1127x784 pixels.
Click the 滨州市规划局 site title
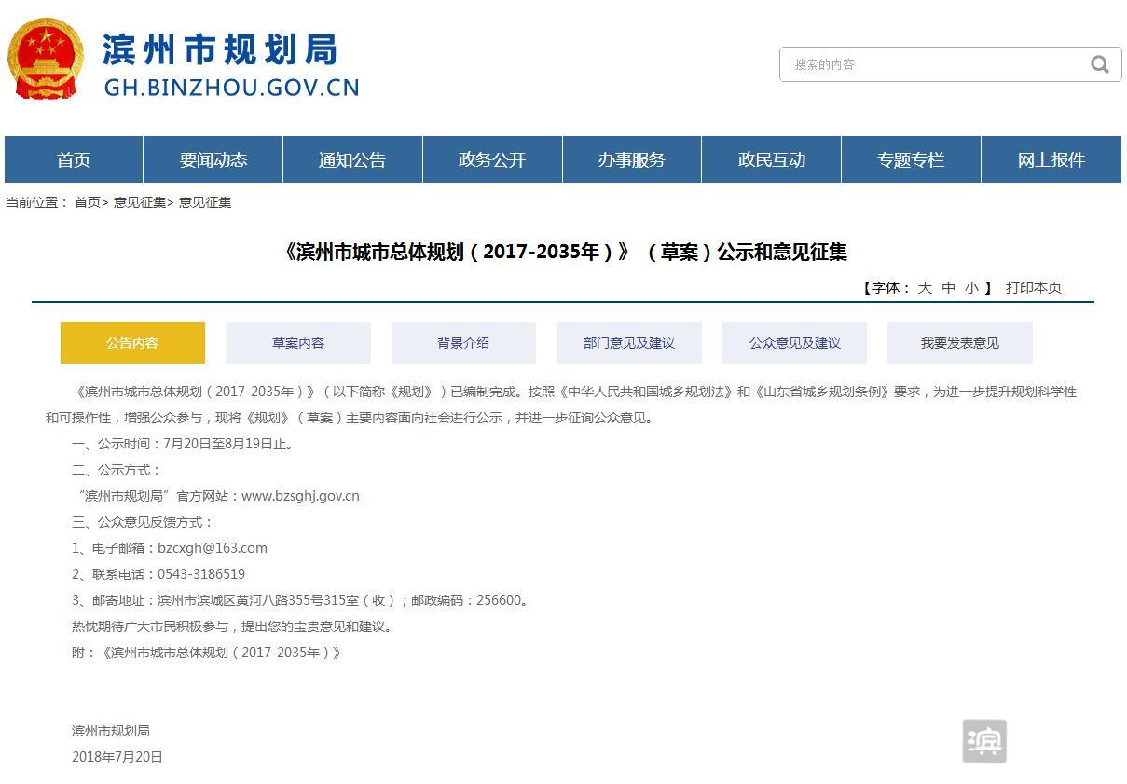click(x=220, y=49)
